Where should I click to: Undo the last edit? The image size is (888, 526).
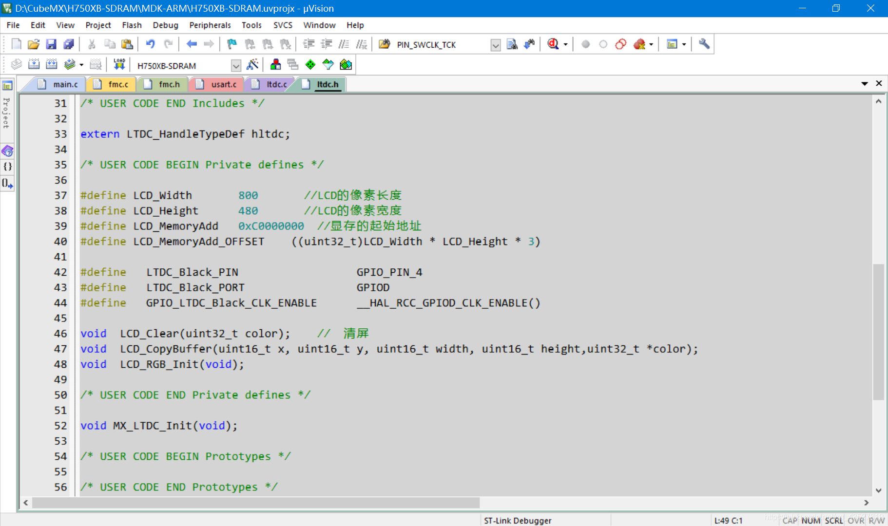tap(151, 44)
